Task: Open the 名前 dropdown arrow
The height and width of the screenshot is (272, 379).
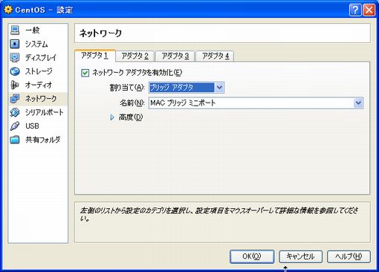Action: coord(358,103)
